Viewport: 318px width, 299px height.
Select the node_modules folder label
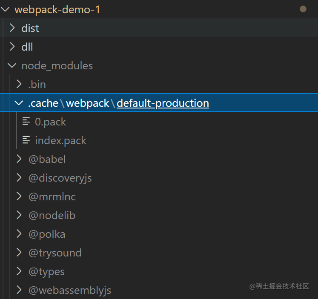click(57, 66)
